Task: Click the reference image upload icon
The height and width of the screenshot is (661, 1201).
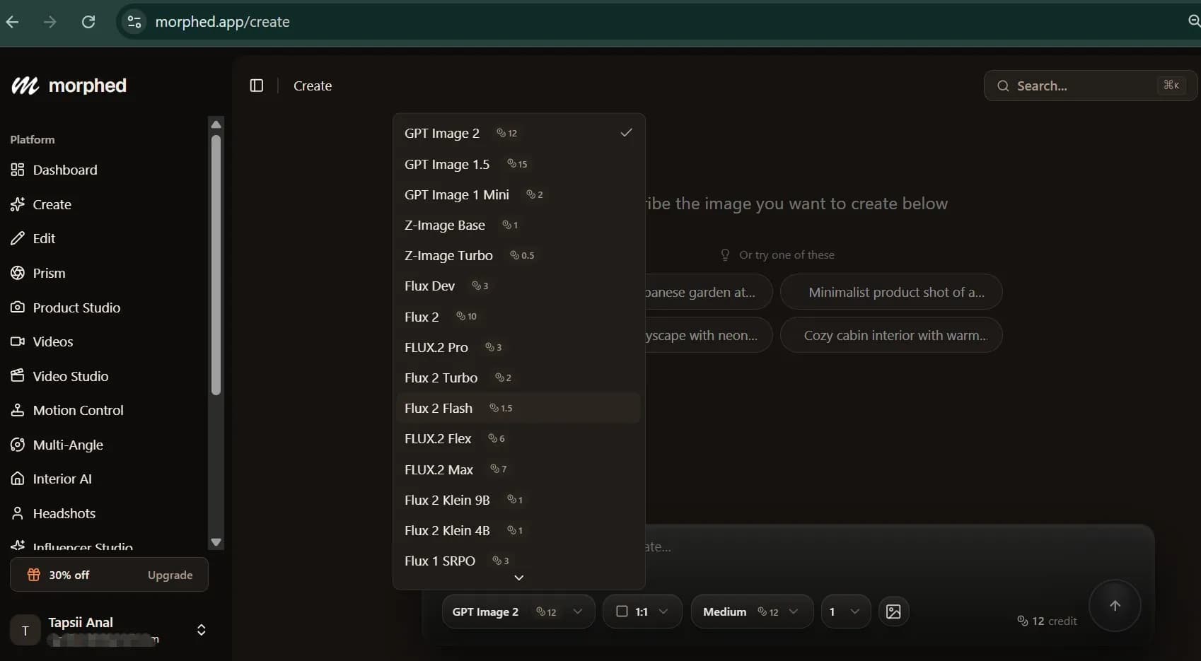Action: [x=893, y=612]
